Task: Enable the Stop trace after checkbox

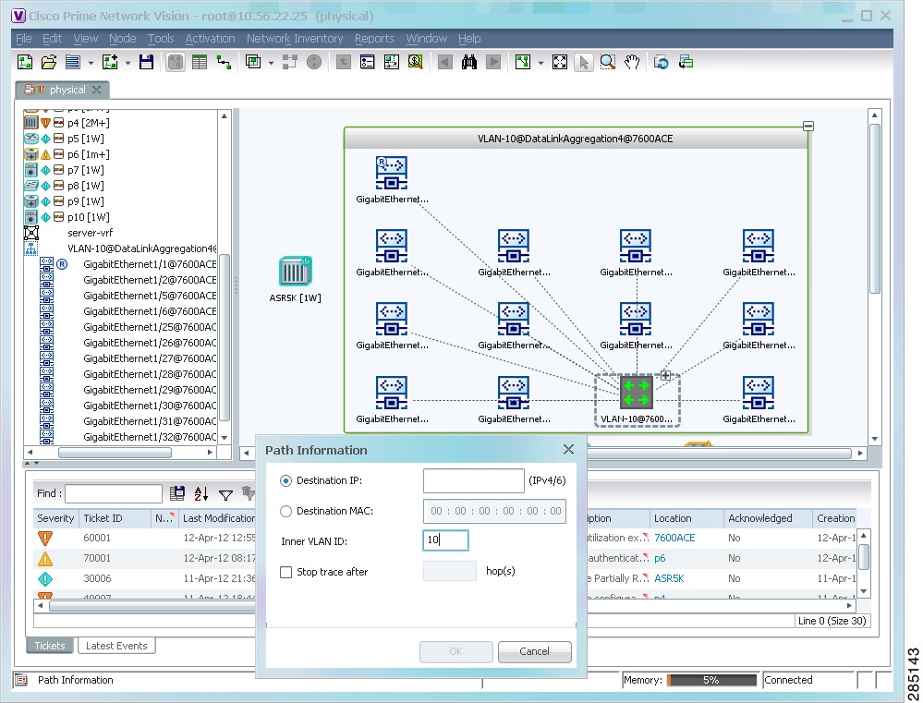Action: pos(286,573)
